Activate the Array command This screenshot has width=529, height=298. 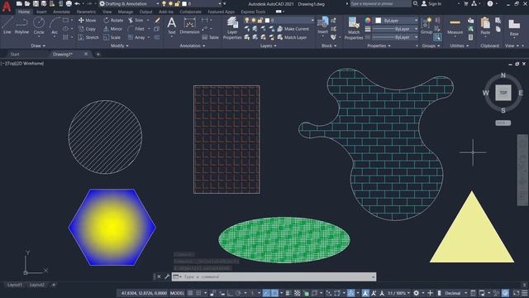[x=136, y=37]
